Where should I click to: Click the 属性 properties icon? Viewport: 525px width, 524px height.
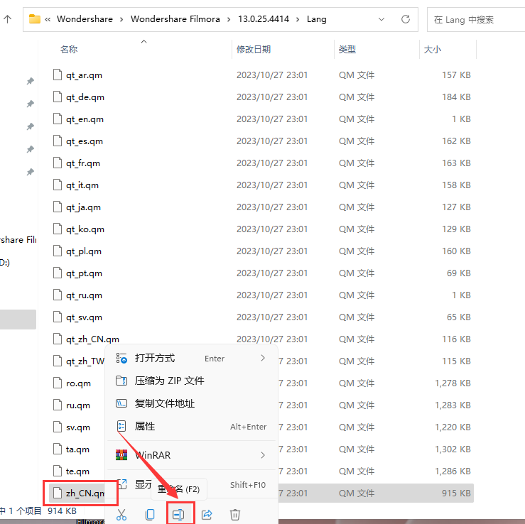(121, 426)
